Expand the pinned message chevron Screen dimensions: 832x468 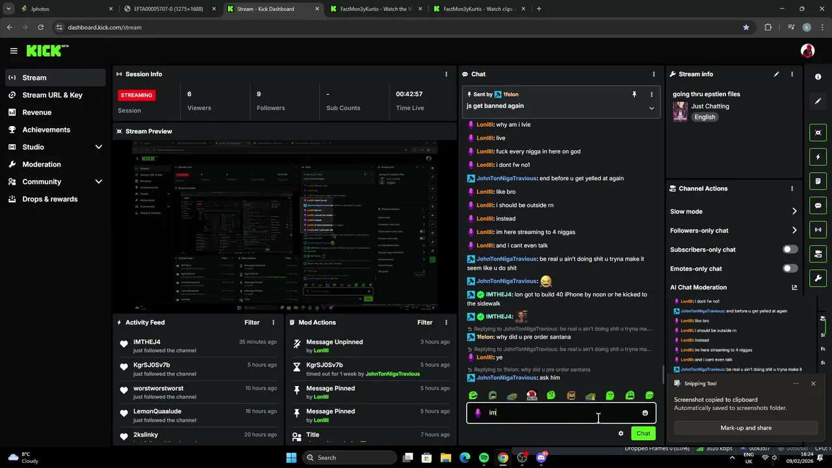[651, 108]
